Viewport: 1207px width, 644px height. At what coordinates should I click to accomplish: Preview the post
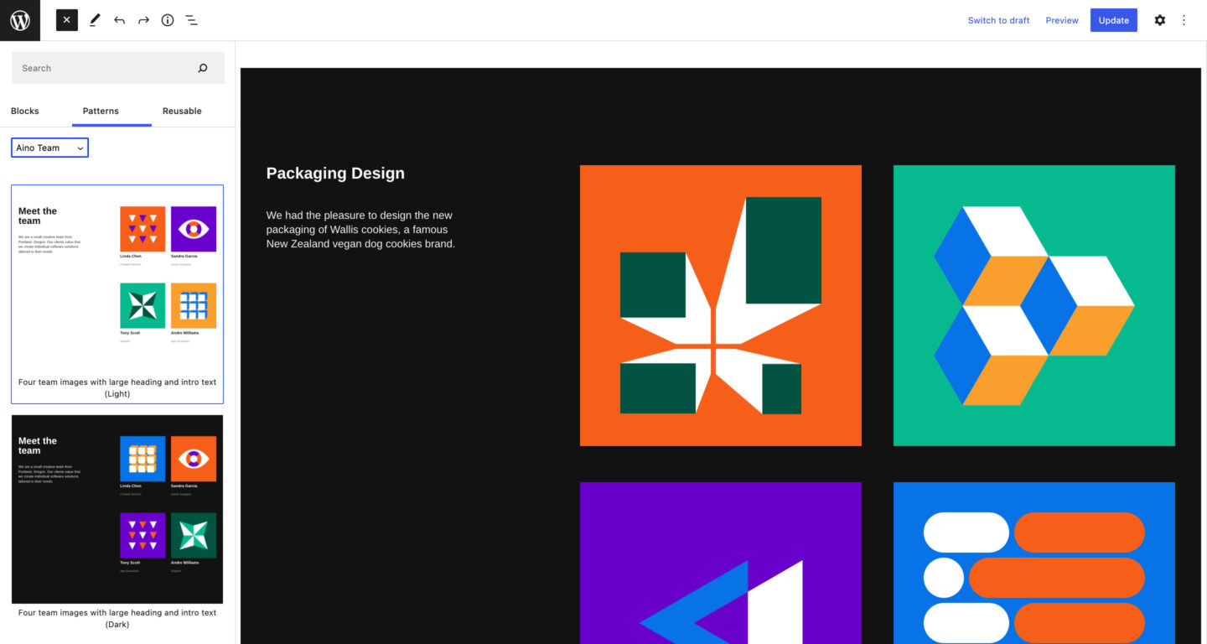pyautogui.click(x=1061, y=20)
